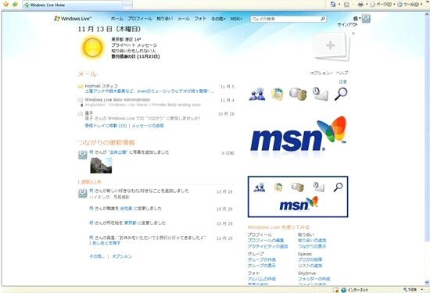Image resolution: width=430 pixels, height=293 pixels.
Task: Click グループの作成 link
Action: click(x=262, y=259)
